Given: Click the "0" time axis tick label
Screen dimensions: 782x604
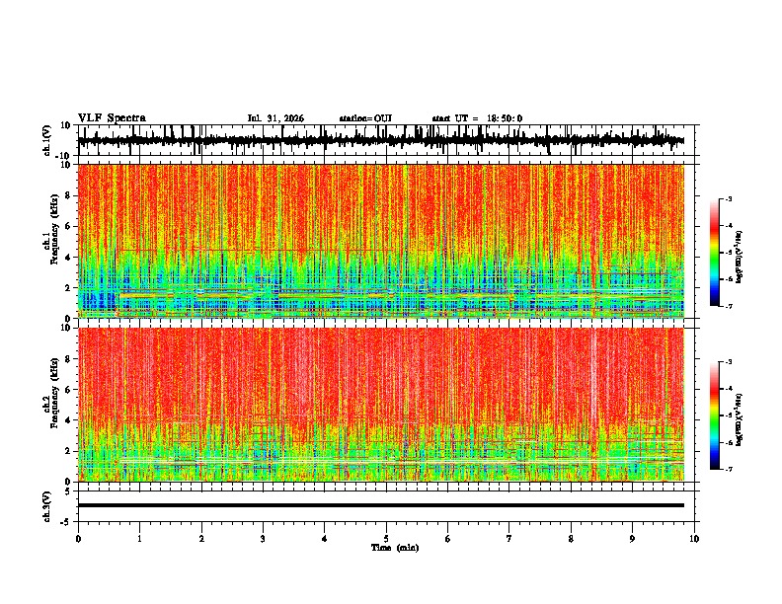Looking at the screenshot, I should click(x=78, y=539).
